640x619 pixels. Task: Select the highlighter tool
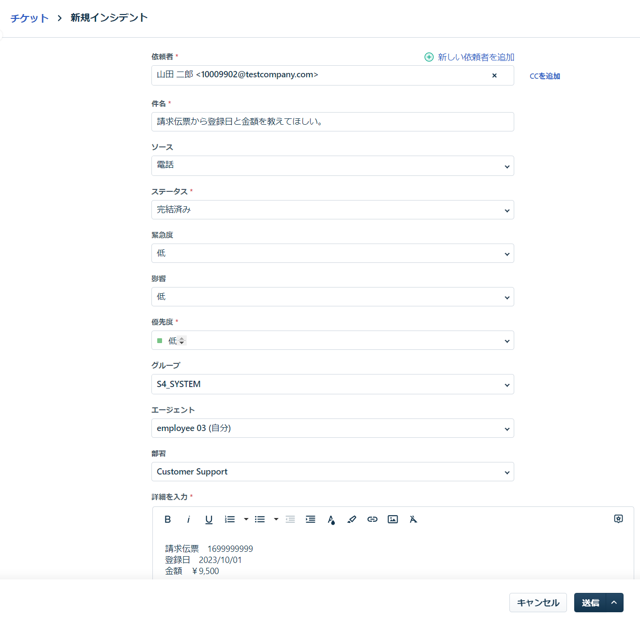point(352,519)
